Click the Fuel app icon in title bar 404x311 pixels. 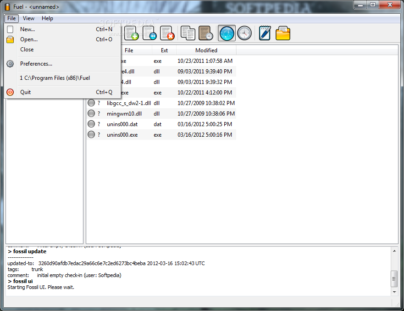[x=7, y=7]
